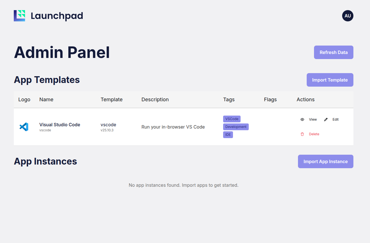Click the Name column header
This screenshot has height=243, width=370.
tap(46, 100)
